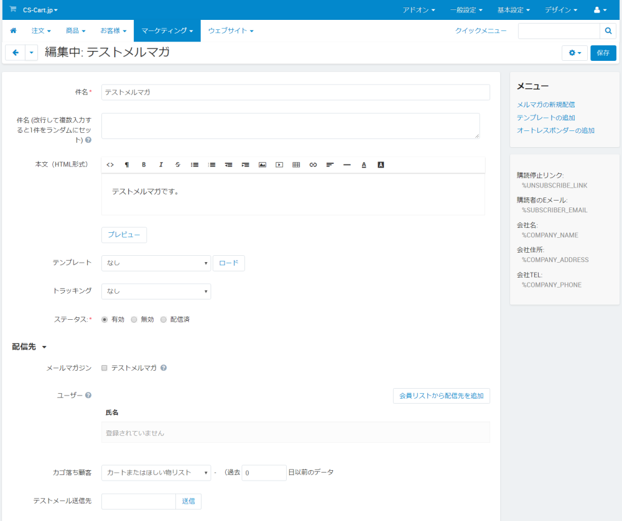Select the 無効 status radio button
This screenshot has height=521, width=622.
pos(134,319)
